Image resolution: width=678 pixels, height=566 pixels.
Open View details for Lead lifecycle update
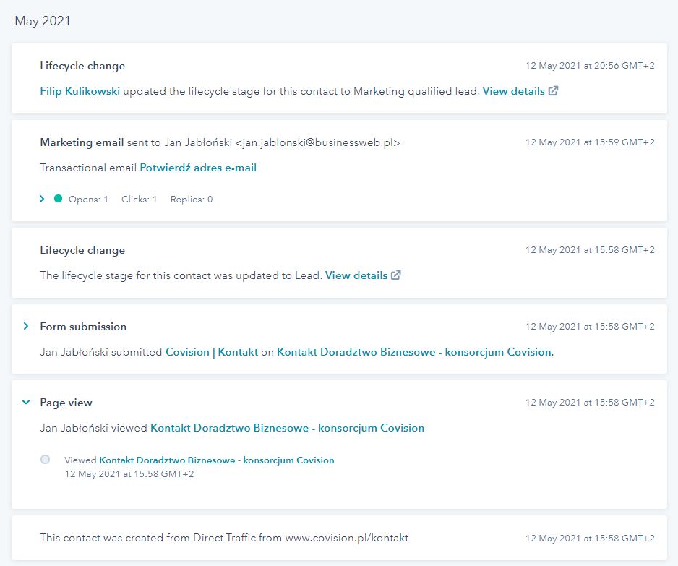[x=356, y=275]
